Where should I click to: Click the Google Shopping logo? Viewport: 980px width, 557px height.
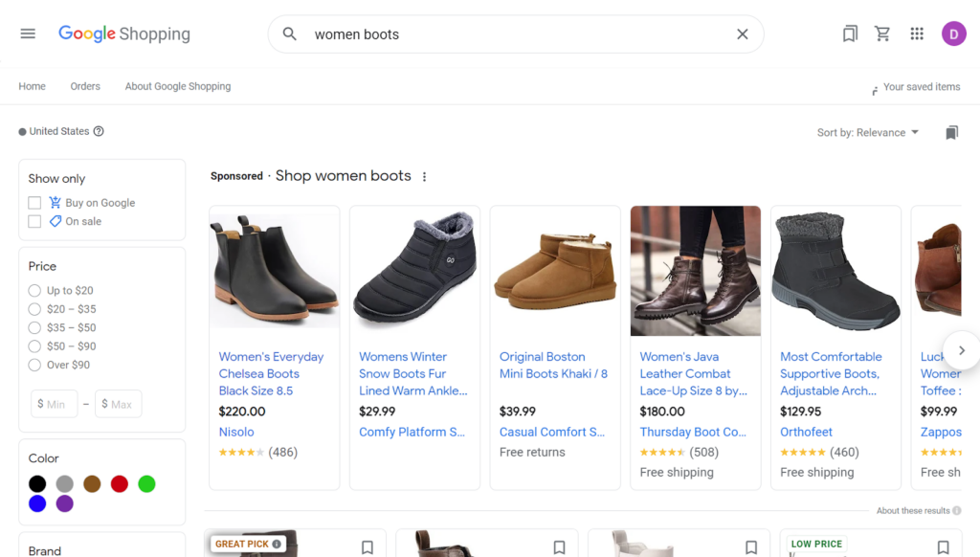[x=124, y=33]
